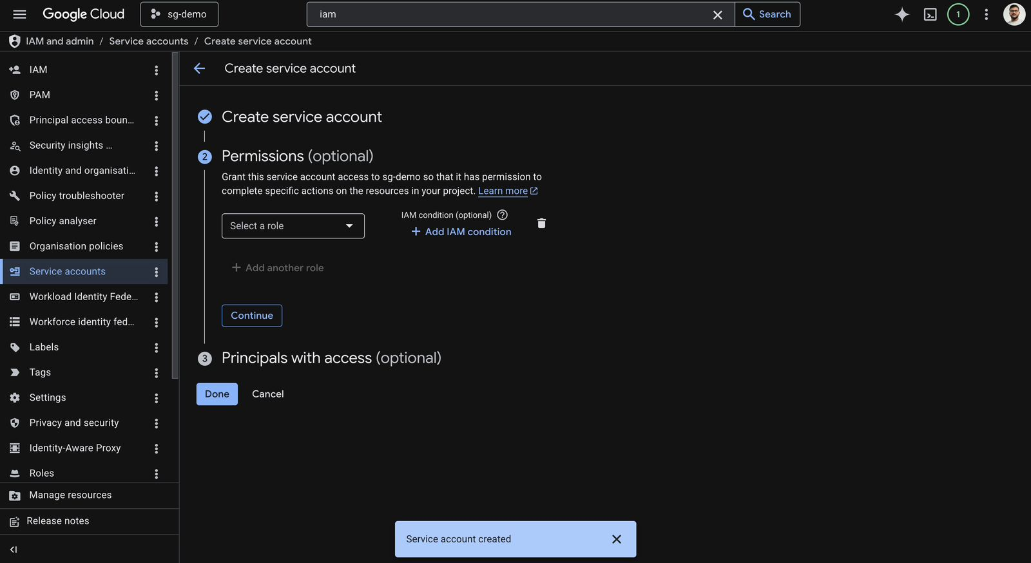Screen dimensions: 1031x563
Task: Open Manage resources in the sidebar
Action: (89, 495)
